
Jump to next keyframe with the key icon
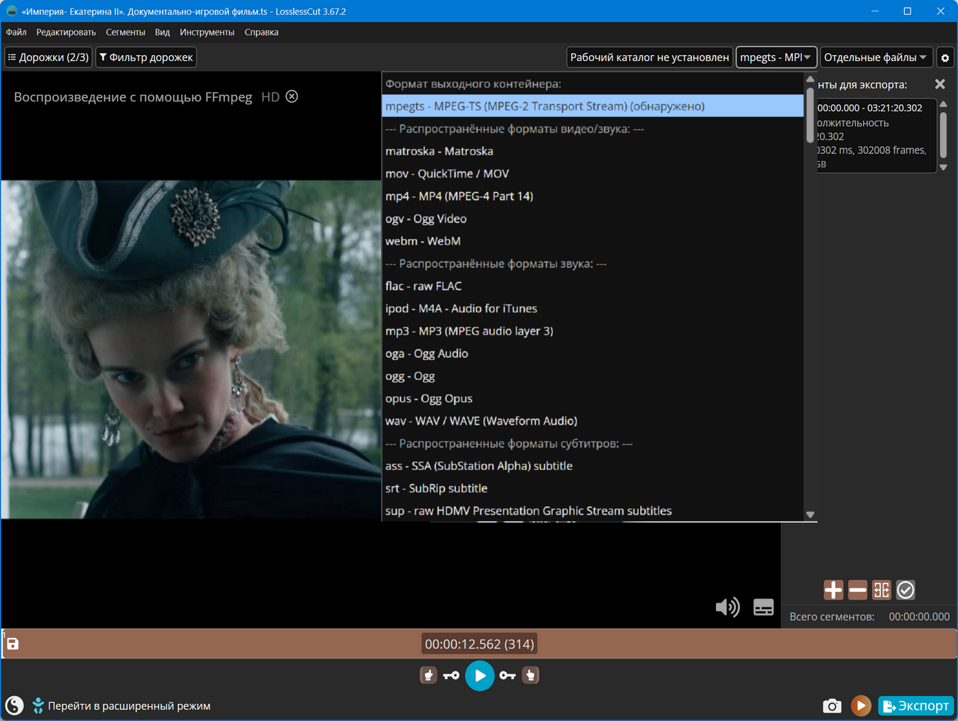pos(507,676)
